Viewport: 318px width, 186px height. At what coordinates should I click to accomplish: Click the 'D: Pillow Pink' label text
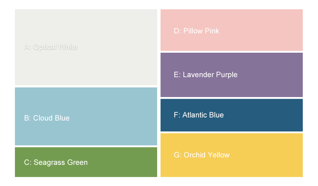tap(197, 31)
